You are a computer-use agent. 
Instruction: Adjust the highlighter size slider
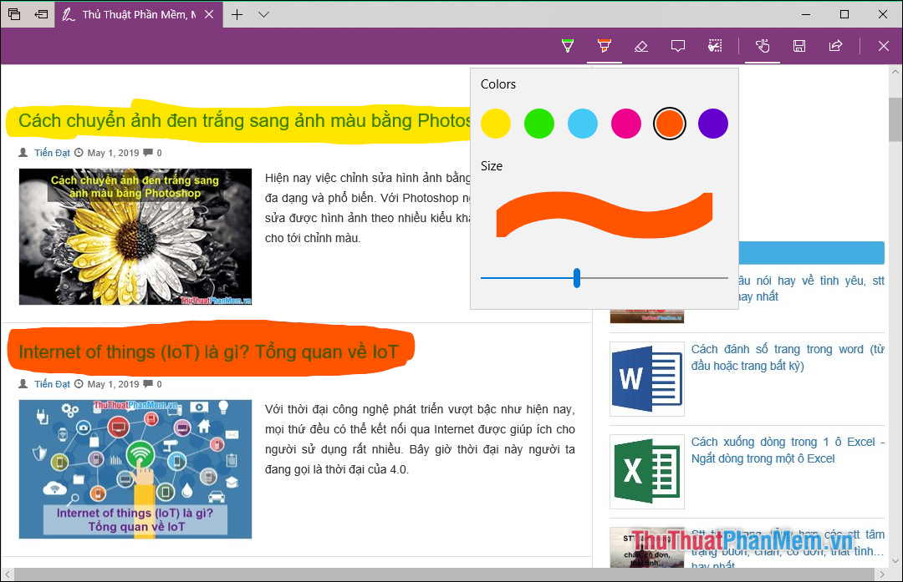point(576,278)
